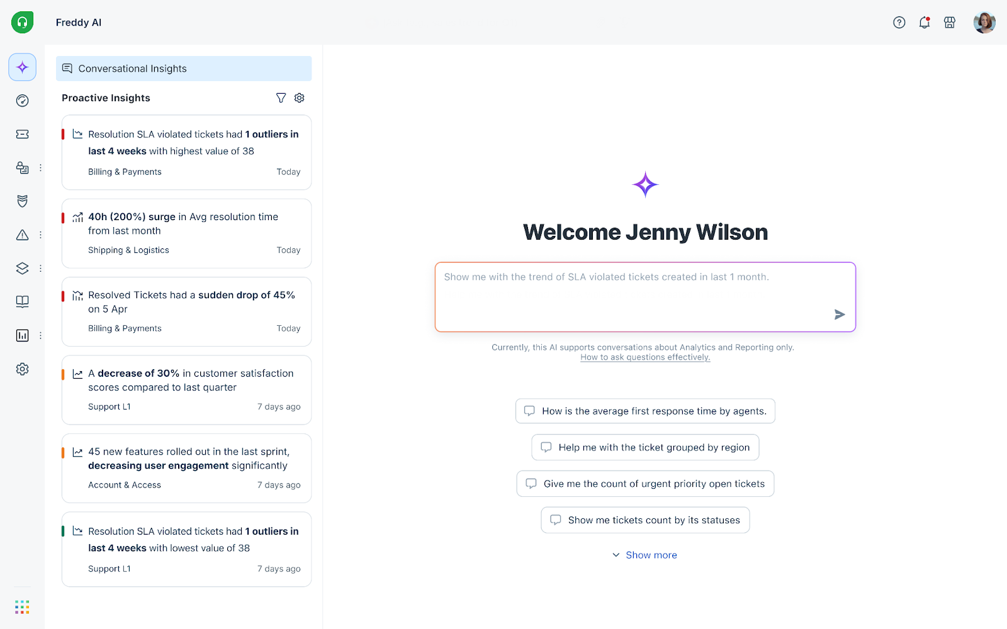Image resolution: width=1007 pixels, height=629 pixels.
Task: Open the analytics reports chart icon
Action: click(x=22, y=336)
